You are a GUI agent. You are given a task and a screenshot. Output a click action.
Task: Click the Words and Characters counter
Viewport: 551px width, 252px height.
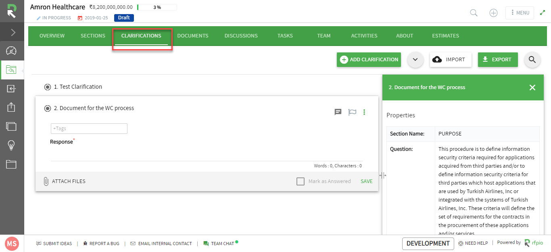click(338, 166)
